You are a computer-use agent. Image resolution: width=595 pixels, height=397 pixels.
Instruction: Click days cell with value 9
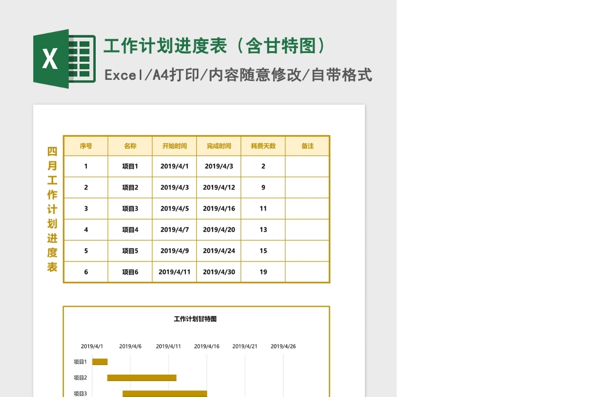(x=263, y=188)
